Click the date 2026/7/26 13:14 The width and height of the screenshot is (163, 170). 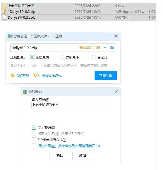click(x=88, y=18)
